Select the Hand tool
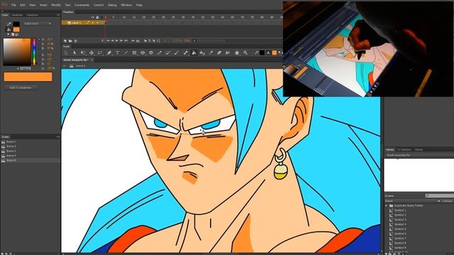Screen dimensions: 454x255 237,53
